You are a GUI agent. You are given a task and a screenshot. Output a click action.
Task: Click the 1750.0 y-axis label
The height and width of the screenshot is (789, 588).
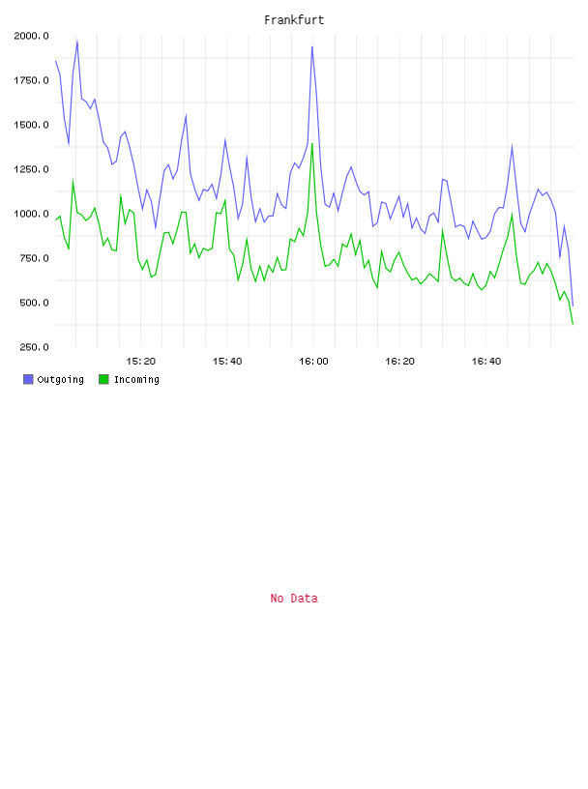tap(31, 80)
